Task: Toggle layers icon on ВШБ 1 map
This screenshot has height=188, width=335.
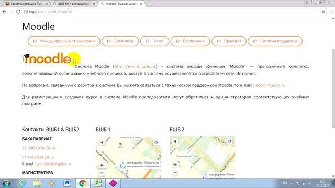Action: [156, 143]
